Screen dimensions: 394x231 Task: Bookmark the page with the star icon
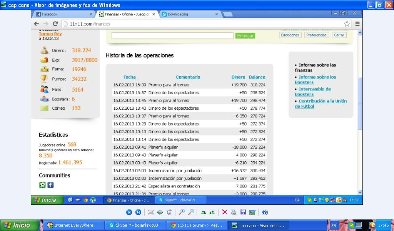(x=347, y=24)
